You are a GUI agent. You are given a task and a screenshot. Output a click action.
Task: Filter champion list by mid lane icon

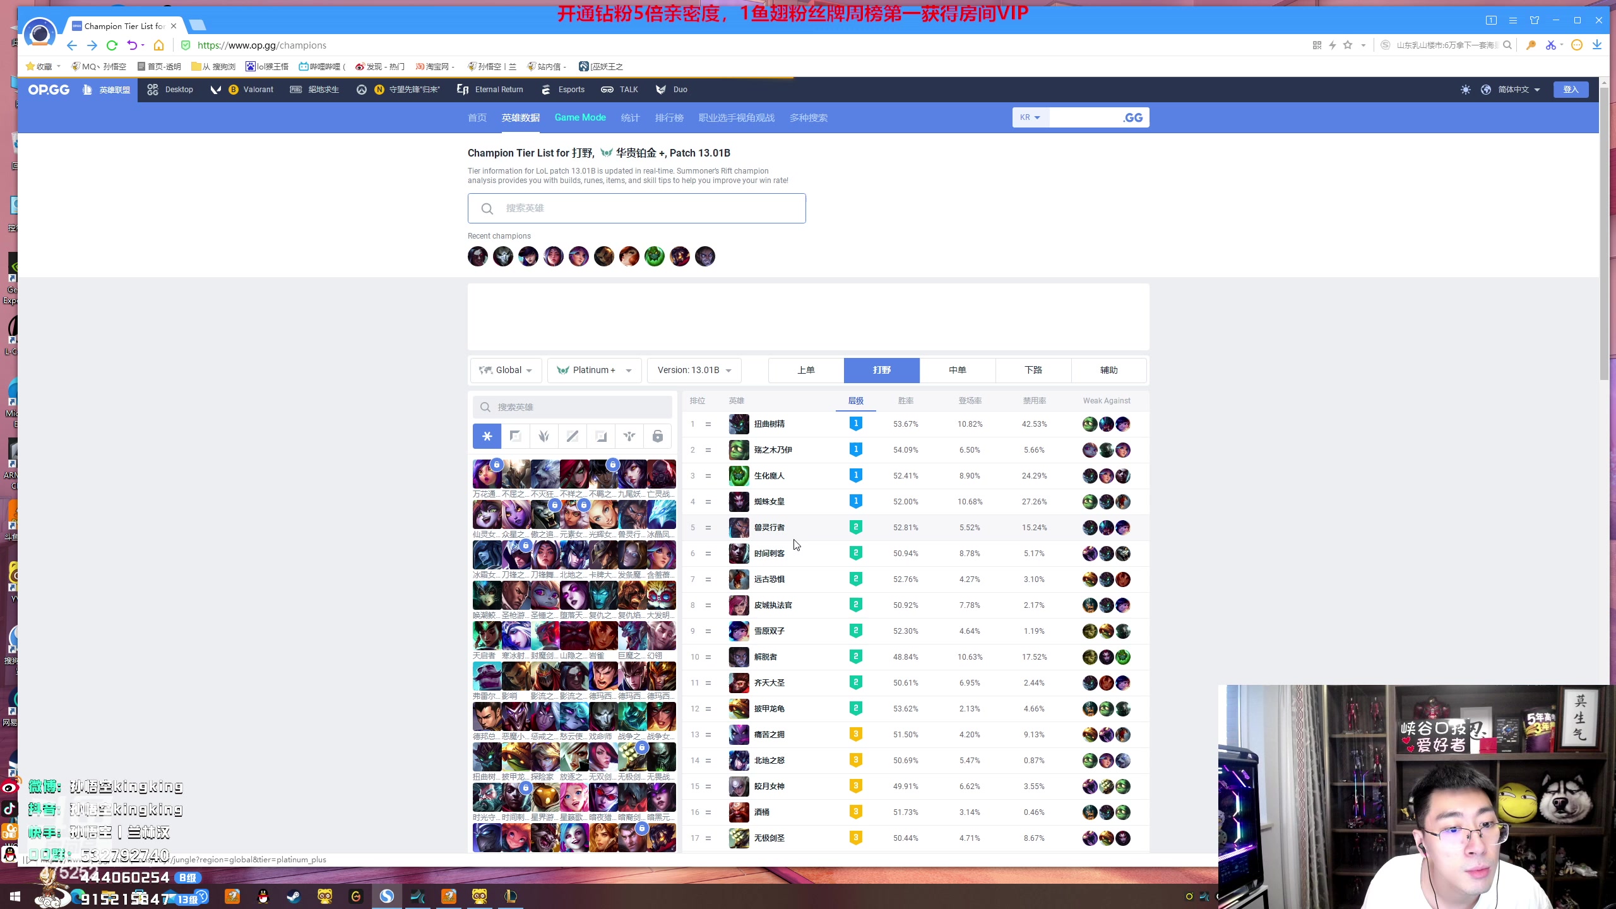[x=572, y=436]
